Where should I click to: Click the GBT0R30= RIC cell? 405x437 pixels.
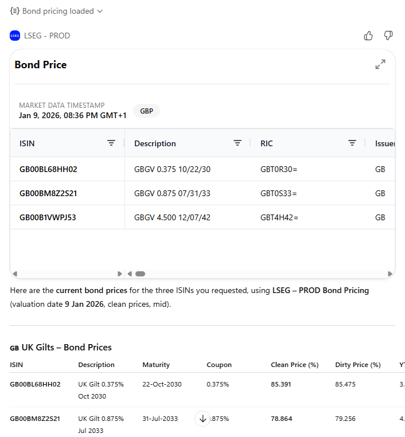pyautogui.click(x=279, y=169)
